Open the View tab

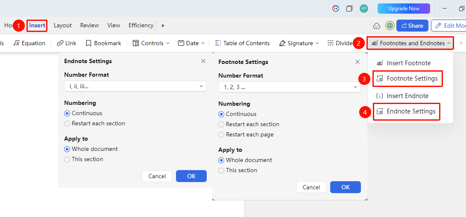pos(114,26)
